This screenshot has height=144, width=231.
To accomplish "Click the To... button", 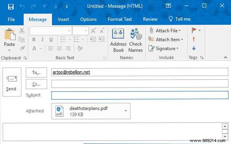I will pos(36,72).
